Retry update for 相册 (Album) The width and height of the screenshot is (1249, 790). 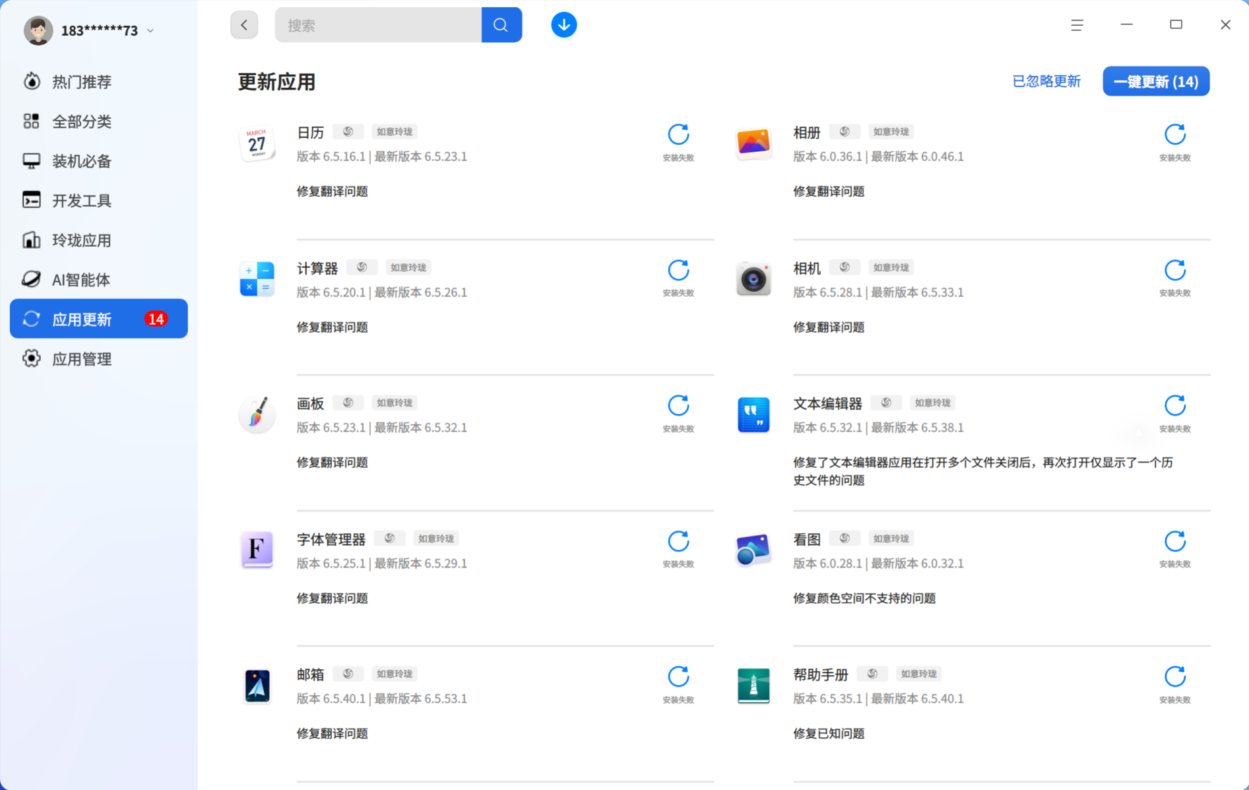point(1174,135)
